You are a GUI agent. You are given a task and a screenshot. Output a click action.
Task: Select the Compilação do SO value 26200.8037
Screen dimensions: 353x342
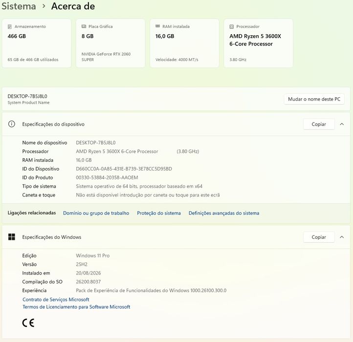coord(88,282)
